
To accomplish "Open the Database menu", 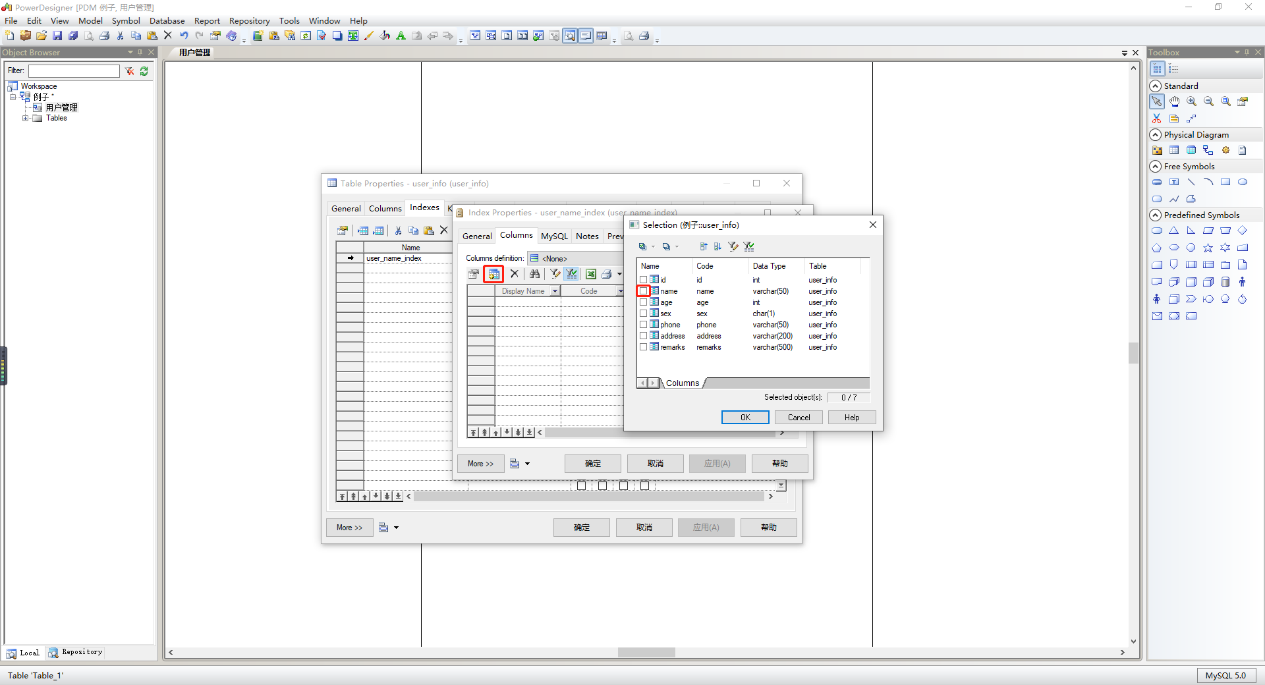I will pos(167,20).
